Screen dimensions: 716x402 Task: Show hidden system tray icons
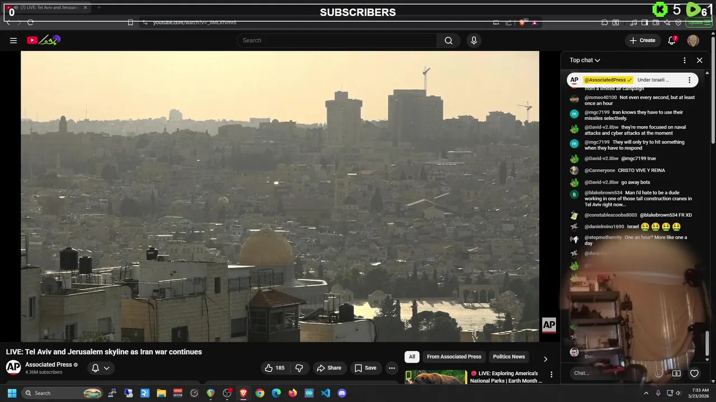click(646, 393)
